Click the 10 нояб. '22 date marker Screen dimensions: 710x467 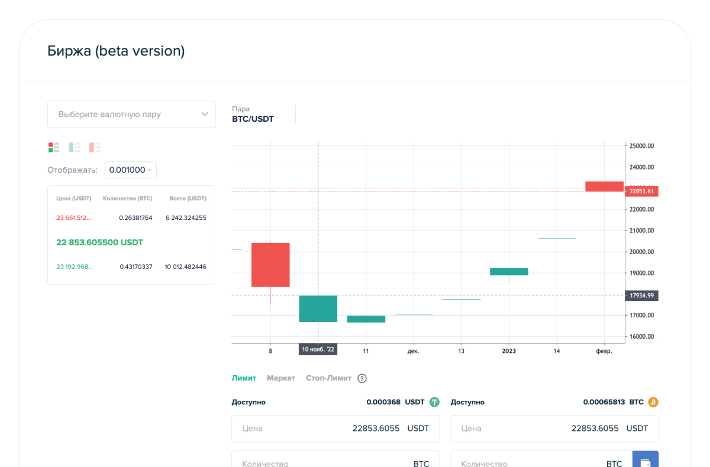(318, 350)
